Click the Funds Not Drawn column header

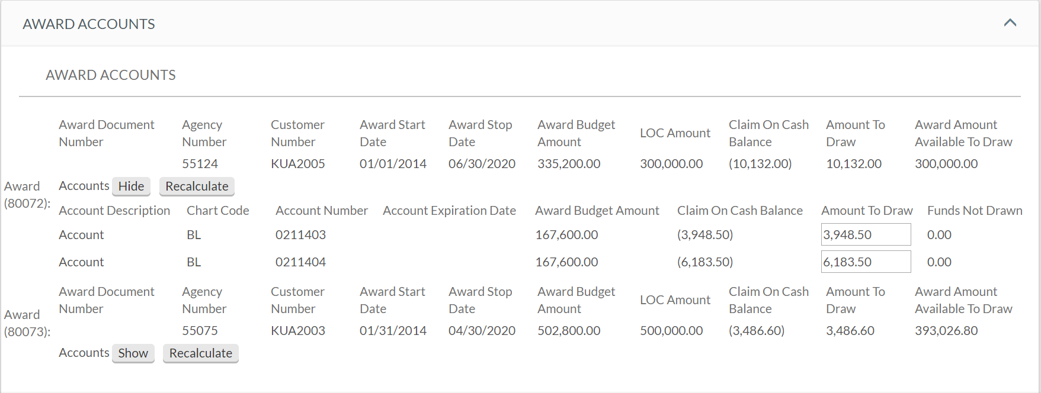click(974, 211)
